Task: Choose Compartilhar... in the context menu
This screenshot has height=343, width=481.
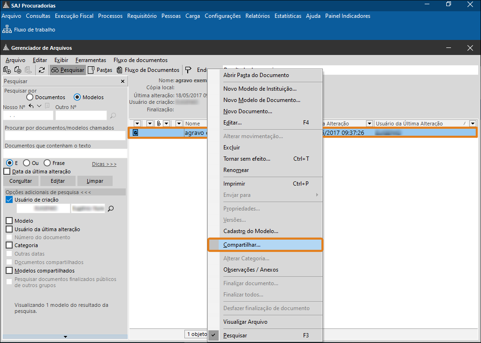Action: point(242,245)
